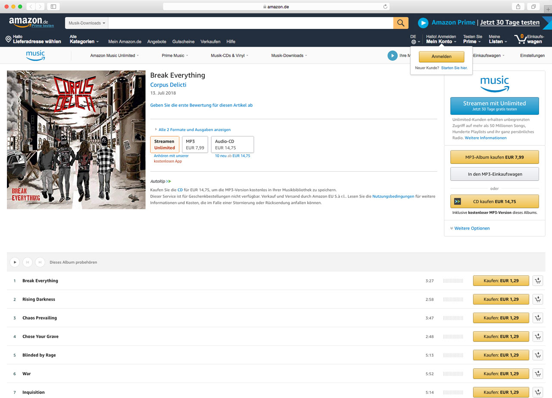
Task: Add Blinded by Rage track to cart
Action: 538,355
